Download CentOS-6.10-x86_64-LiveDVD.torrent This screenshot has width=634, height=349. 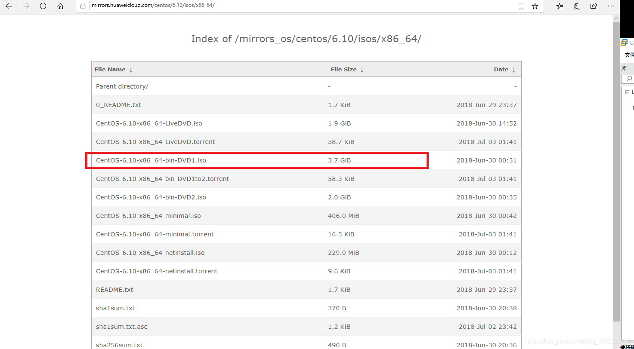pos(155,142)
